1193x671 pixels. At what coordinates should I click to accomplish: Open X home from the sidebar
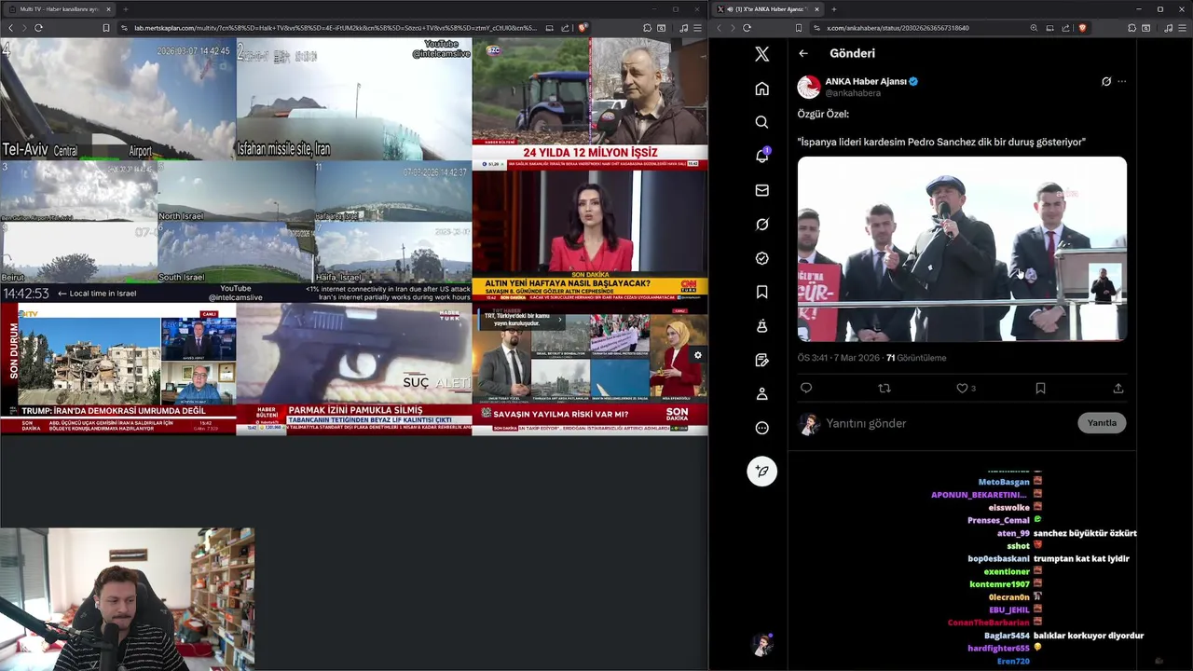pos(761,89)
